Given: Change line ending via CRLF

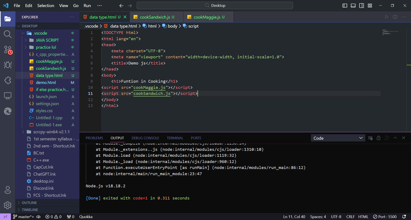Looking at the screenshot, I should (x=350, y=217).
